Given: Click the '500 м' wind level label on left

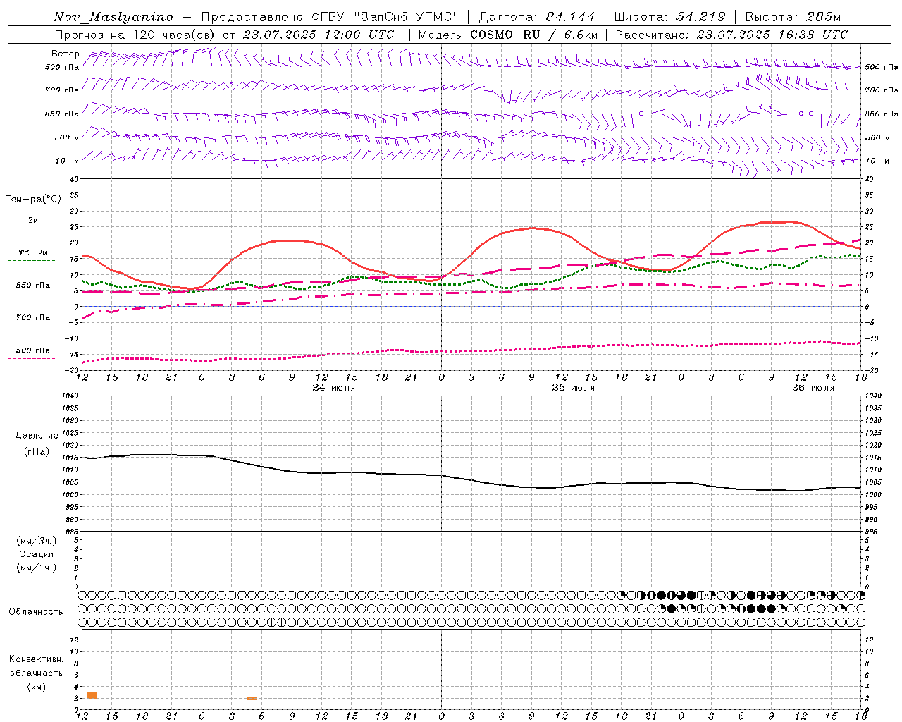Looking at the screenshot, I should 67,137.
